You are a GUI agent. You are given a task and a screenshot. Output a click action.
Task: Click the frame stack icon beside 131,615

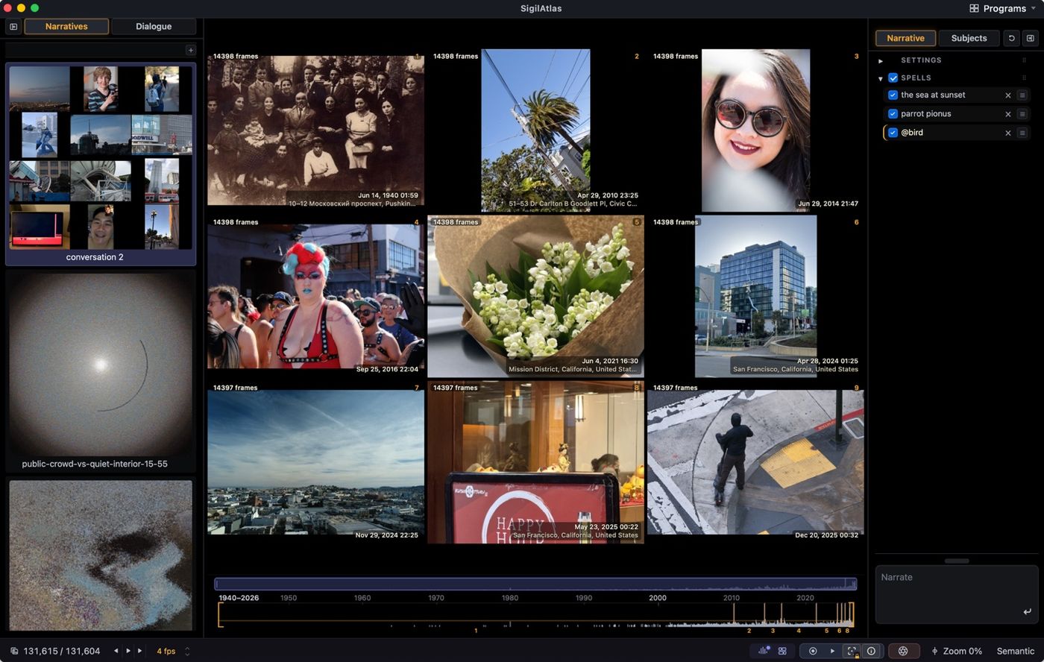(14, 651)
